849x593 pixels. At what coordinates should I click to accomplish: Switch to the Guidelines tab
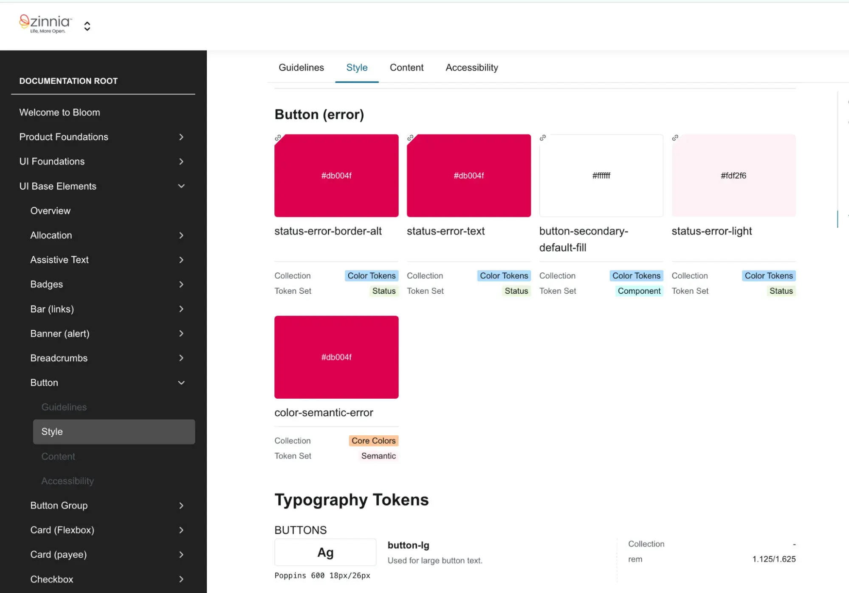point(301,68)
